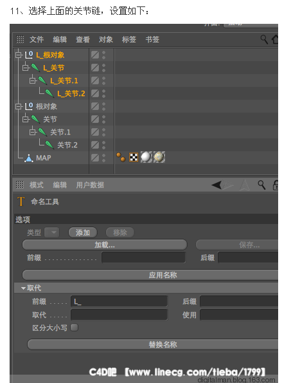Open the 查看 menu
Screen dimensions: 282x383
point(83,39)
